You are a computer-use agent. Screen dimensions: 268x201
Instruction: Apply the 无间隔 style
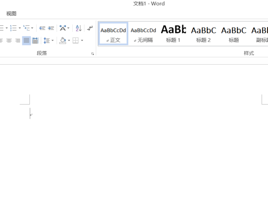143,33
